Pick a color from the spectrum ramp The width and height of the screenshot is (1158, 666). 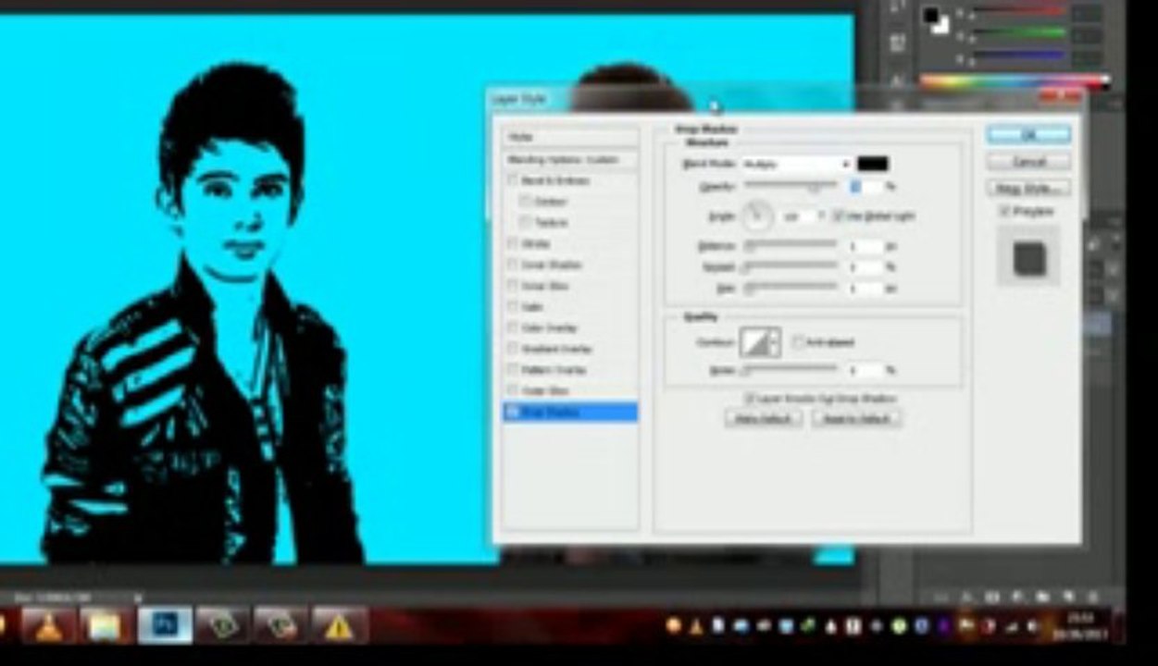(x=1015, y=81)
